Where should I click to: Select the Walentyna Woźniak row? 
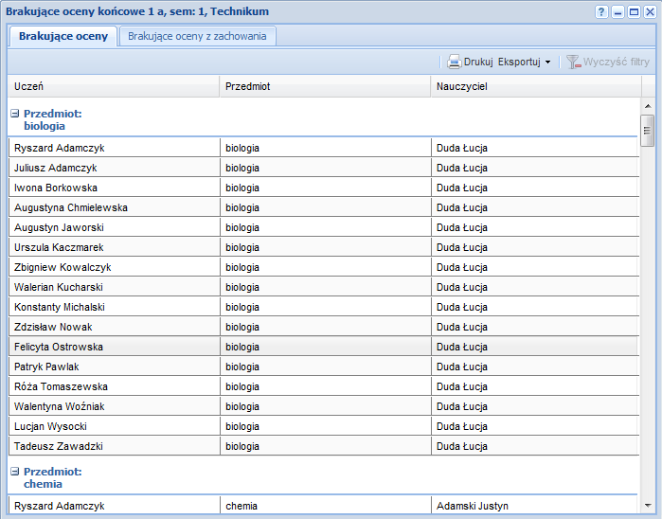pos(324,406)
